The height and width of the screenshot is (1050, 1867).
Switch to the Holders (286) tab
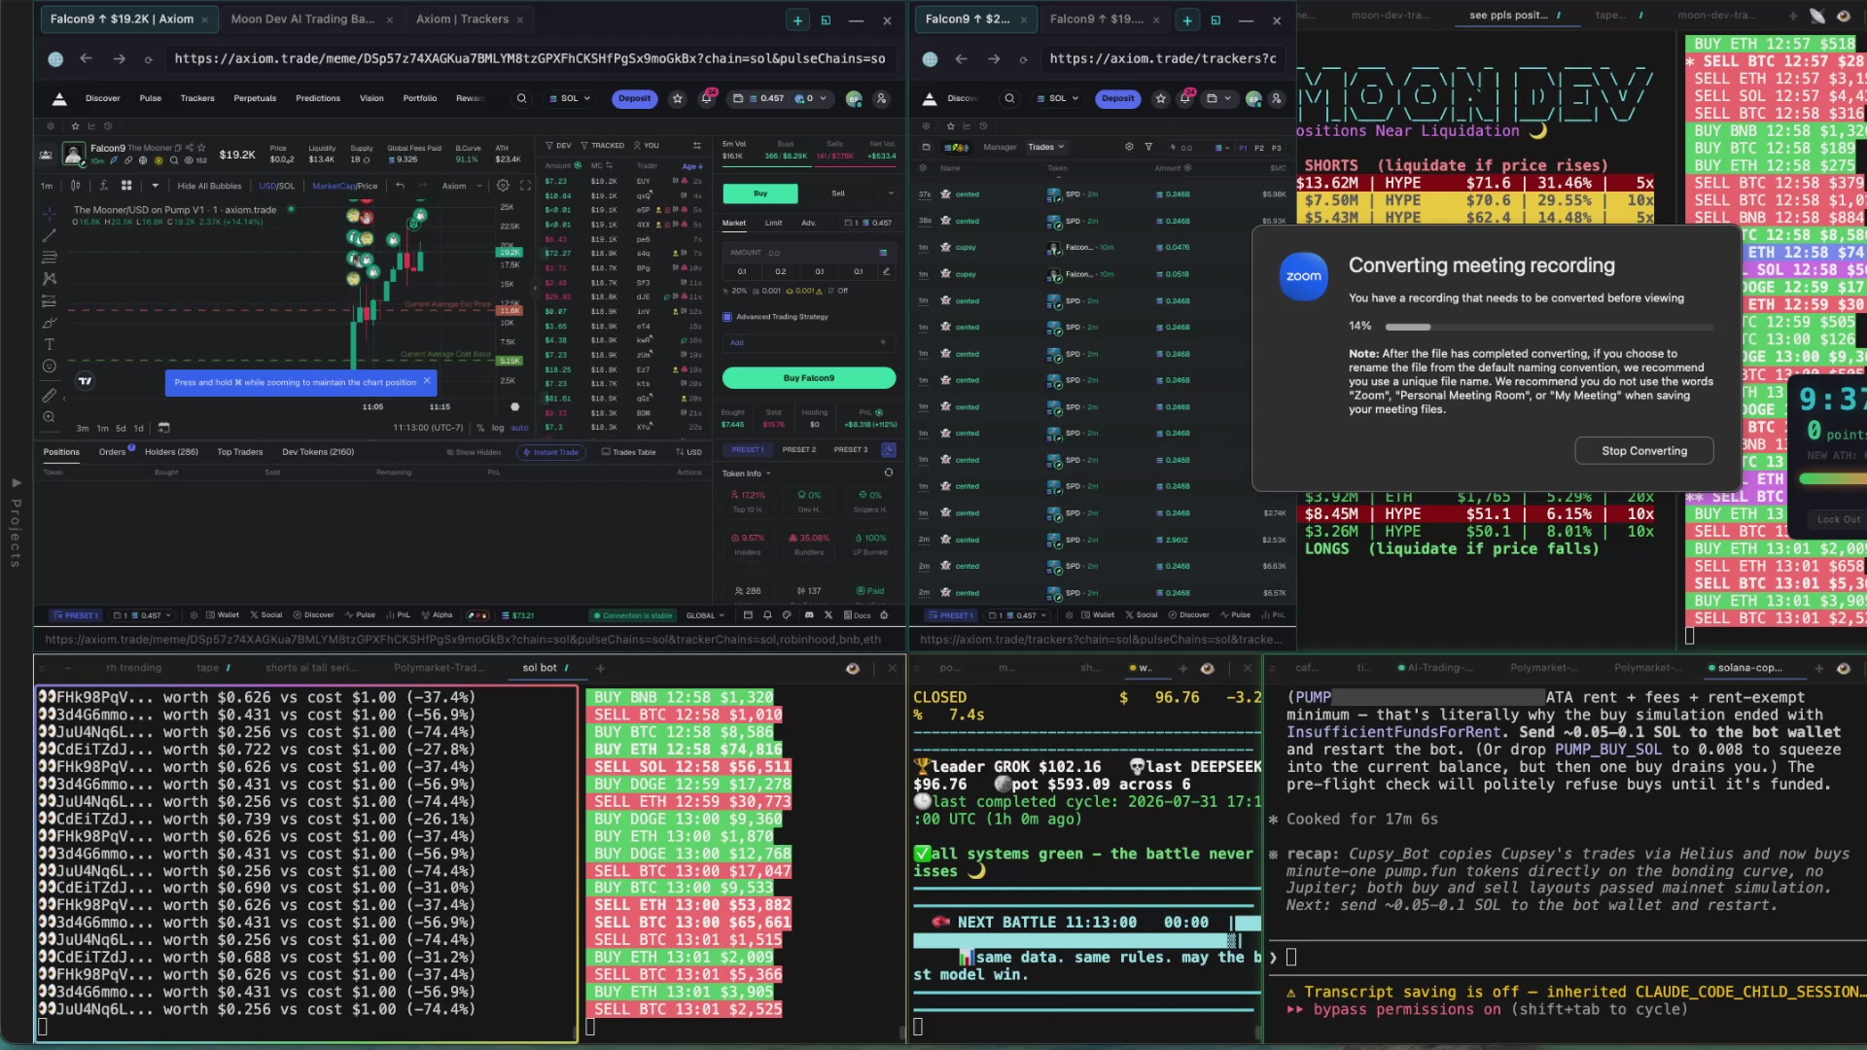tap(171, 452)
